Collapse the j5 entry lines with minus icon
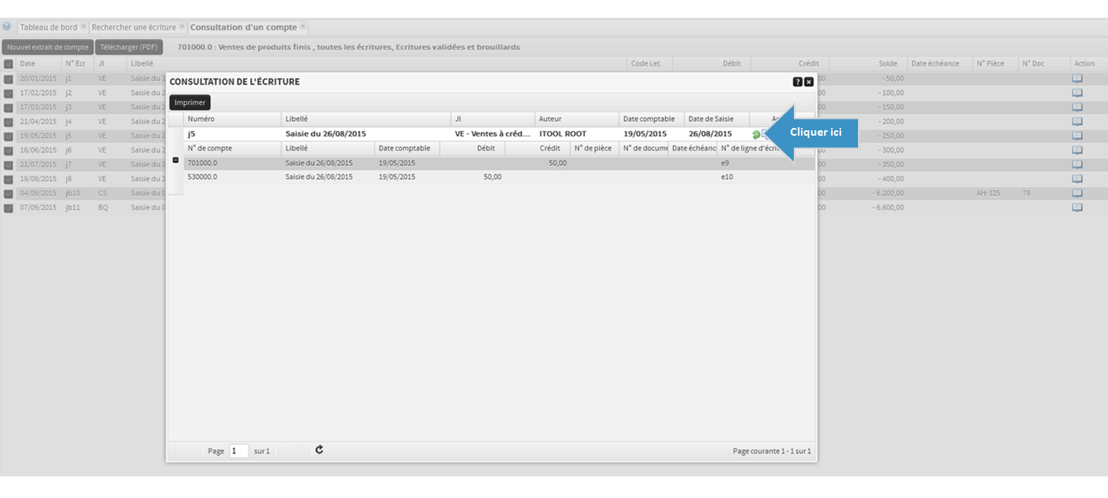This screenshot has width=1108, height=498. click(x=175, y=160)
